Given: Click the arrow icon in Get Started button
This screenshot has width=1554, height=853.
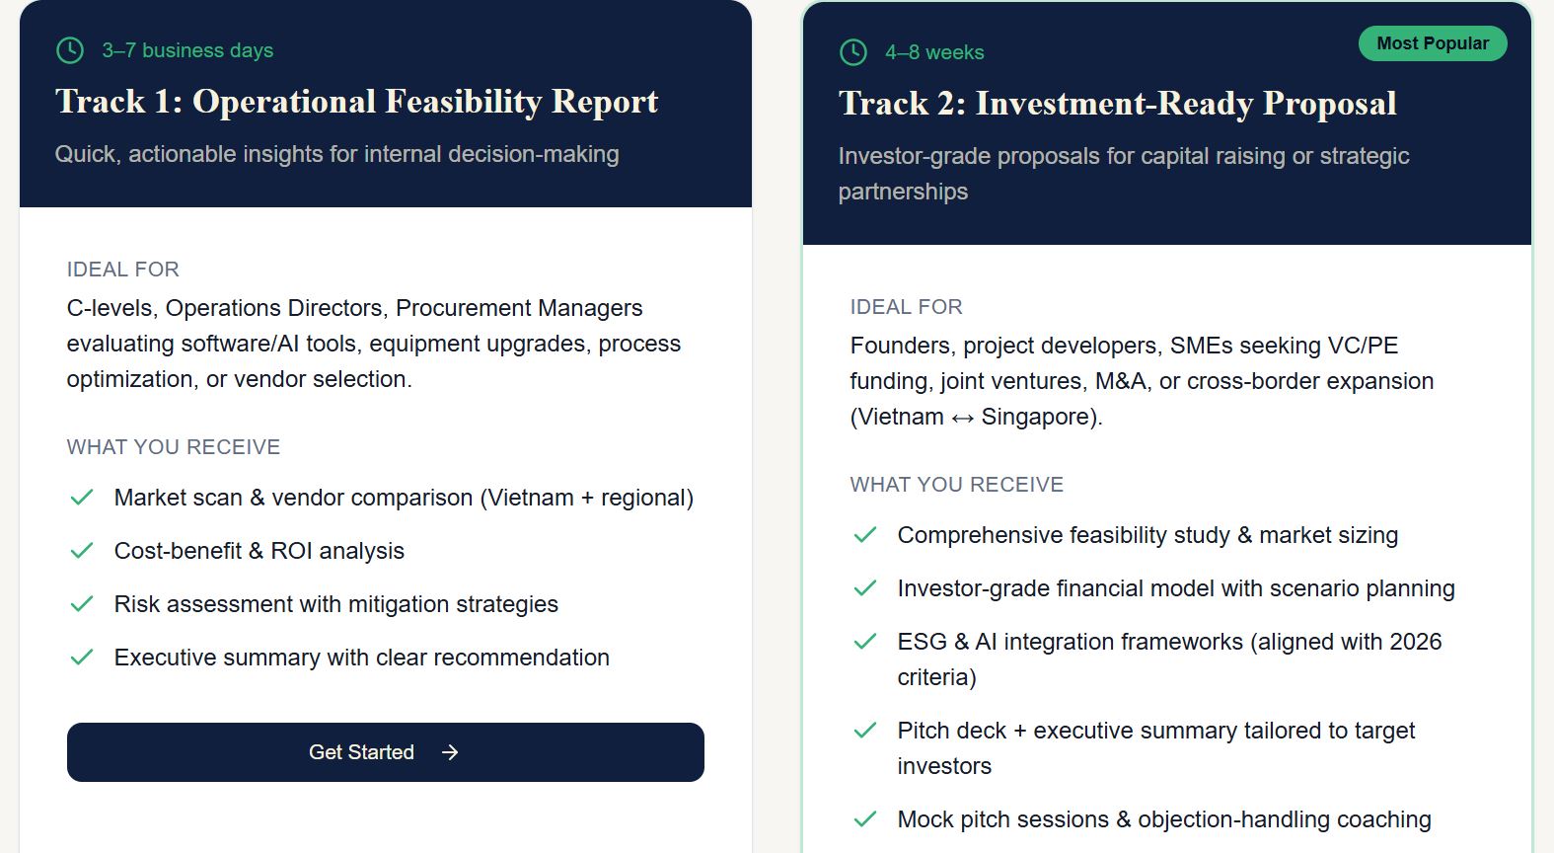Looking at the screenshot, I should (450, 752).
